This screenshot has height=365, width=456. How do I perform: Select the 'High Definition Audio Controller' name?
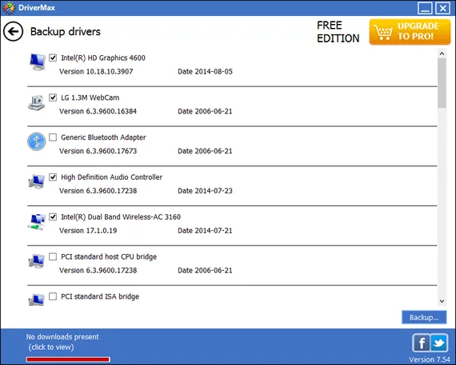pyautogui.click(x=111, y=177)
